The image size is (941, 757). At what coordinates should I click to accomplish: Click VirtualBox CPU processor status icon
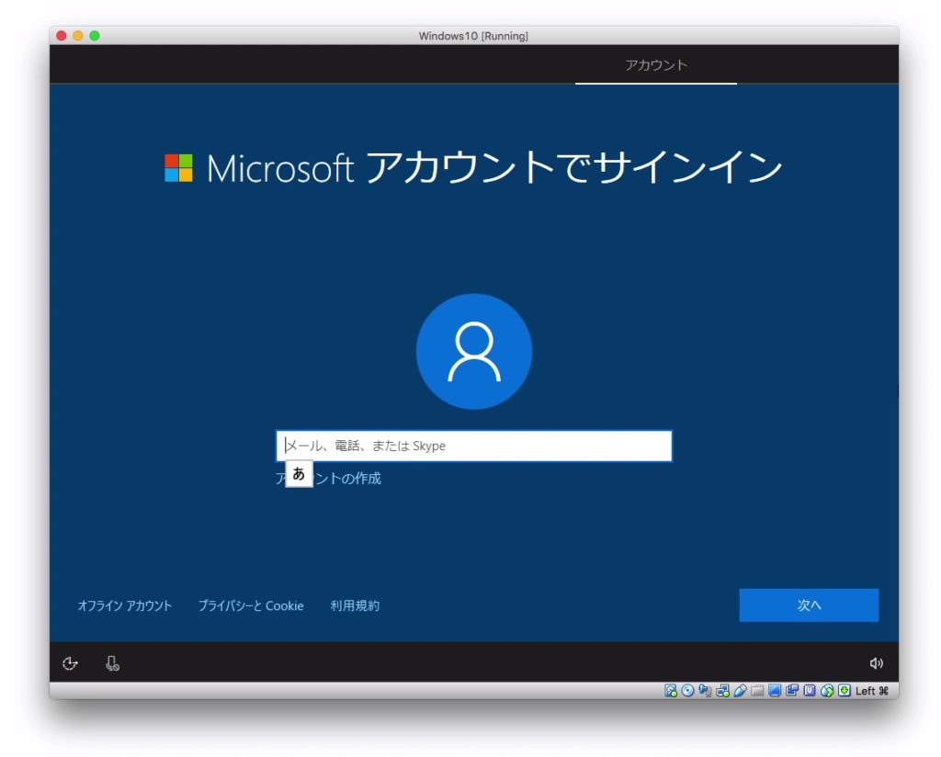point(810,691)
